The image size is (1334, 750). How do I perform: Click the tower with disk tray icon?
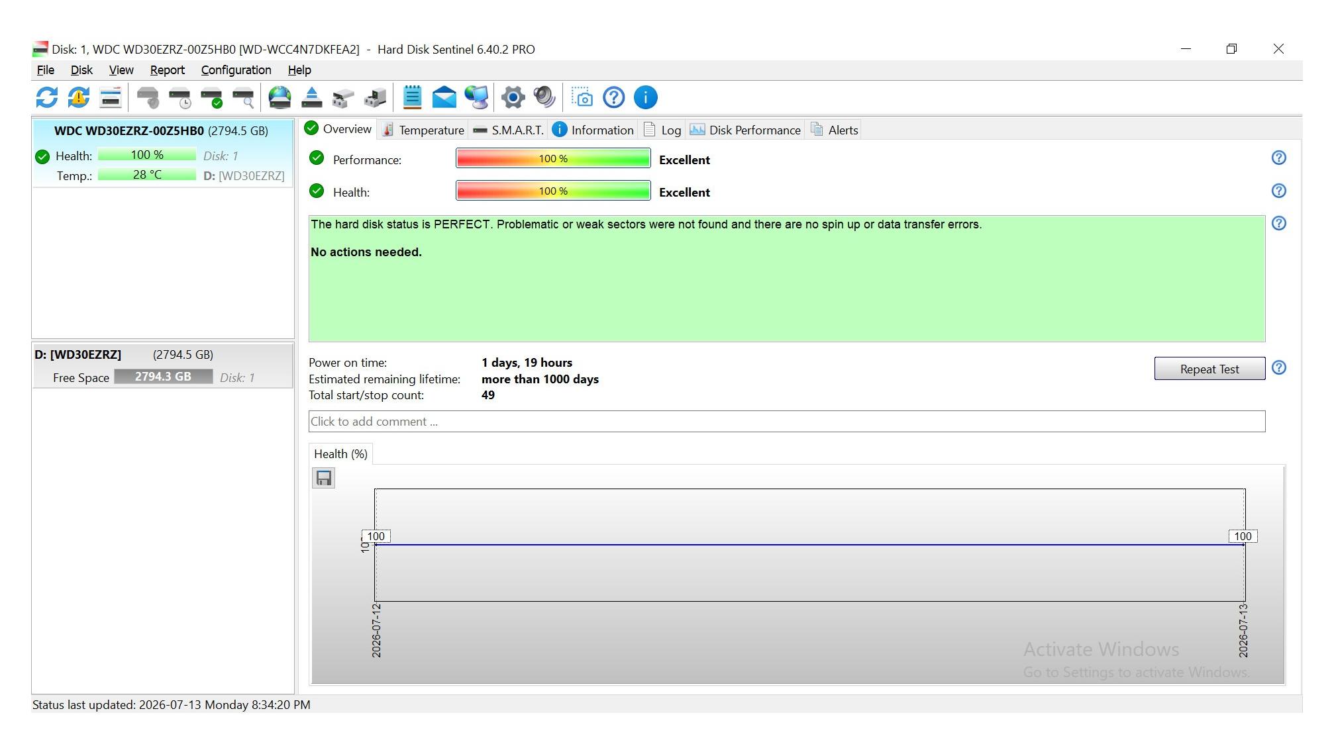coord(376,97)
